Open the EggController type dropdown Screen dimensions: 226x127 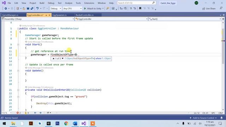(x=112, y=19)
